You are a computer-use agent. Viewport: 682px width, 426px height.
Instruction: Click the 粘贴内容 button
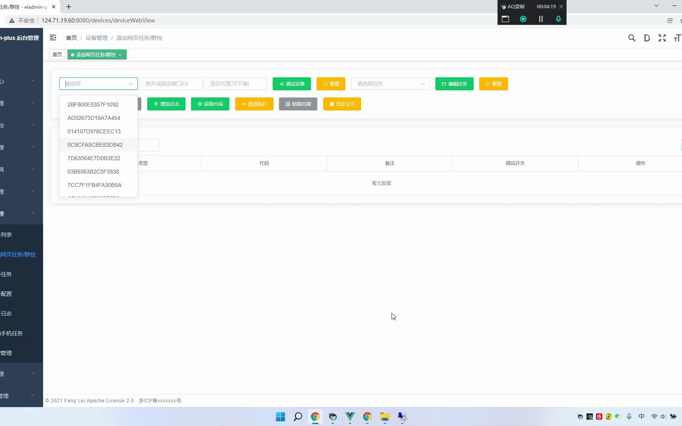[298, 104]
